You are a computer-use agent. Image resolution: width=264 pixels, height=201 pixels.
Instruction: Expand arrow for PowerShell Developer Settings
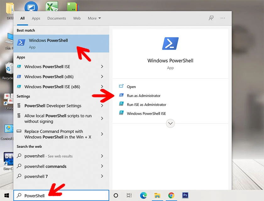[x=102, y=106]
